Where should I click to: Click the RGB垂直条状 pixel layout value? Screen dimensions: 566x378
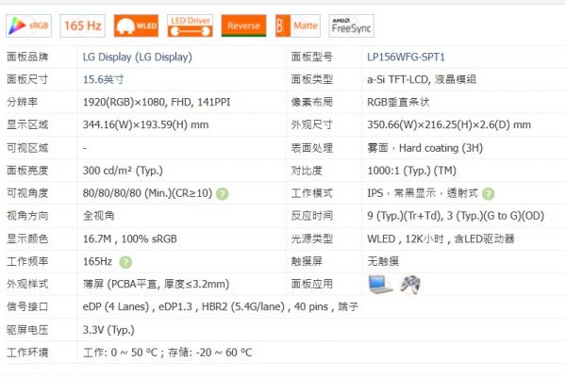[398, 102]
